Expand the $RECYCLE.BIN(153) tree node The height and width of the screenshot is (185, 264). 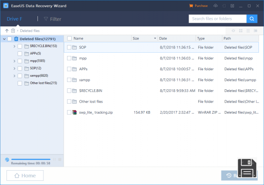pyautogui.click(x=14, y=46)
